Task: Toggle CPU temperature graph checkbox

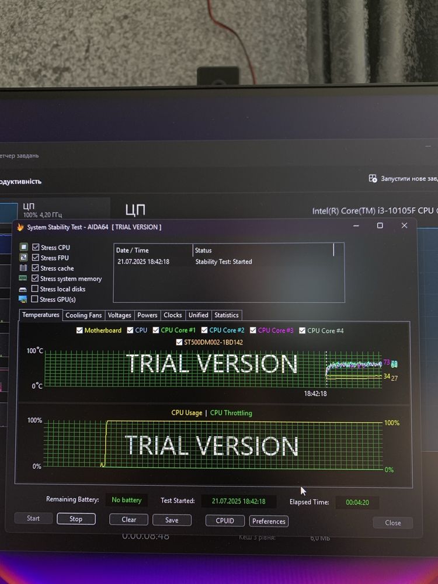Action: pos(130,331)
